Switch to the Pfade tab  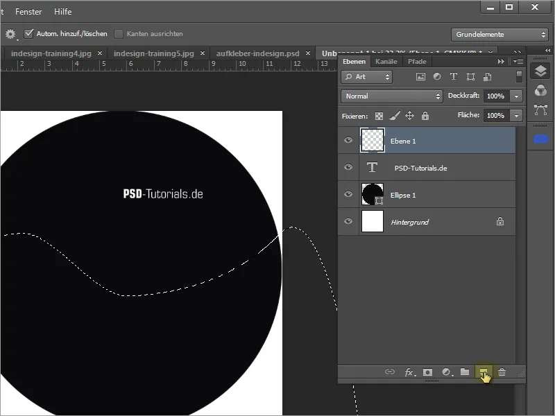coord(417,62)
